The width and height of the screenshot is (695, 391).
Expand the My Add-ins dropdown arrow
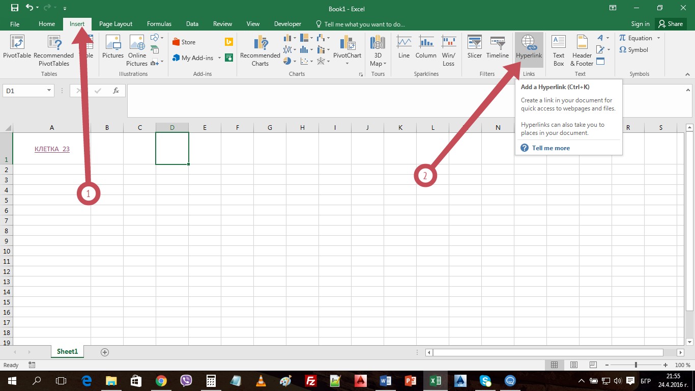(219, 58)
